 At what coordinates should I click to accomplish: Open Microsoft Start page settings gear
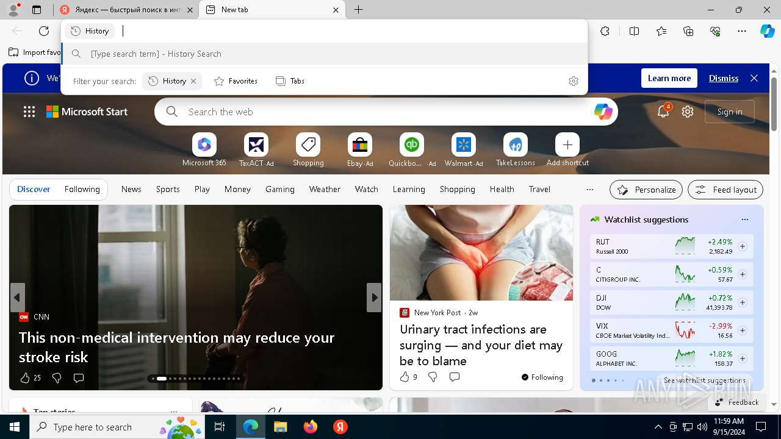[x=688, y=112]
